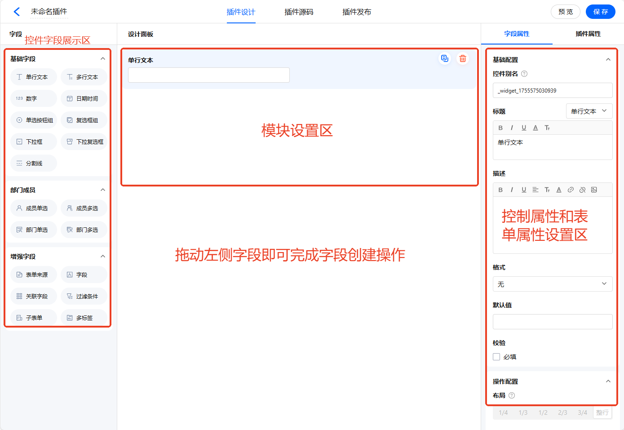This screenshot has height=430, width=624.
Task: Enable the 必填 required checkbox
Action: [x=496, y=357]
